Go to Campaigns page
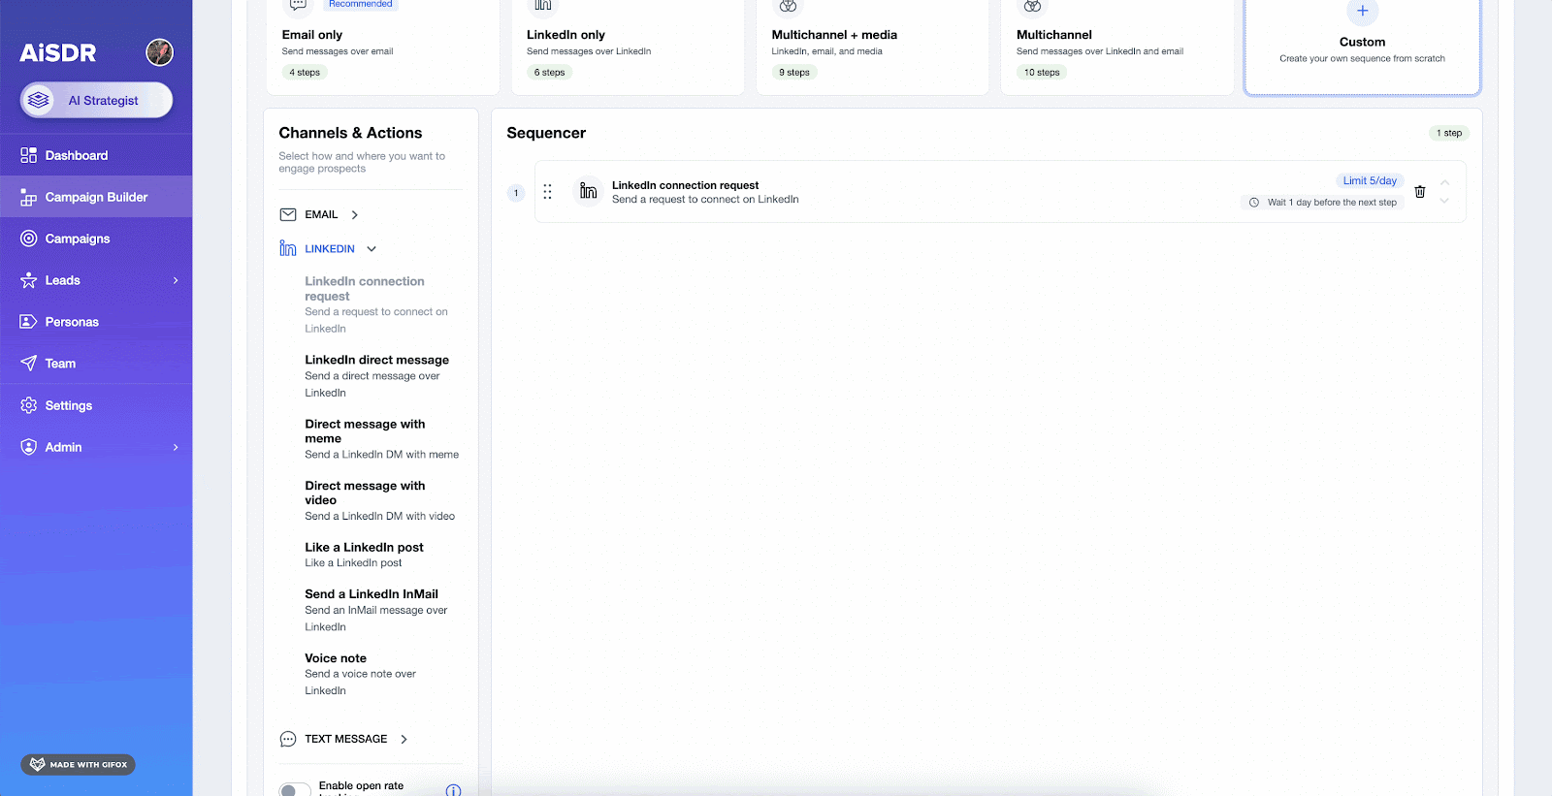The height and width of the screenshot is (796, 1552). click(x=96, y=239)
